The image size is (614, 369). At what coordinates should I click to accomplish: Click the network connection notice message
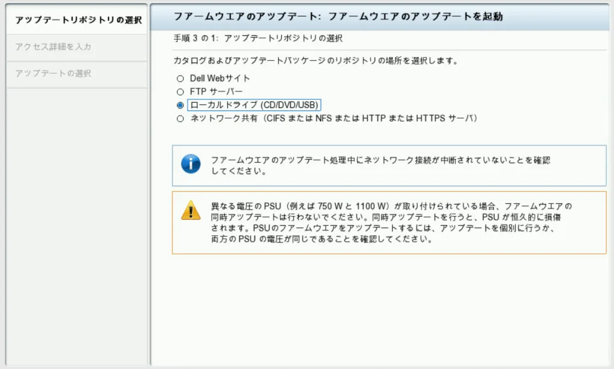[380, 166]
